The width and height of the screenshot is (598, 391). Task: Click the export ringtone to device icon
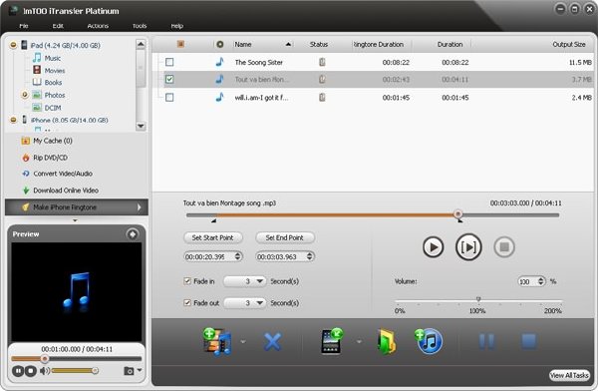coord(332,341)
